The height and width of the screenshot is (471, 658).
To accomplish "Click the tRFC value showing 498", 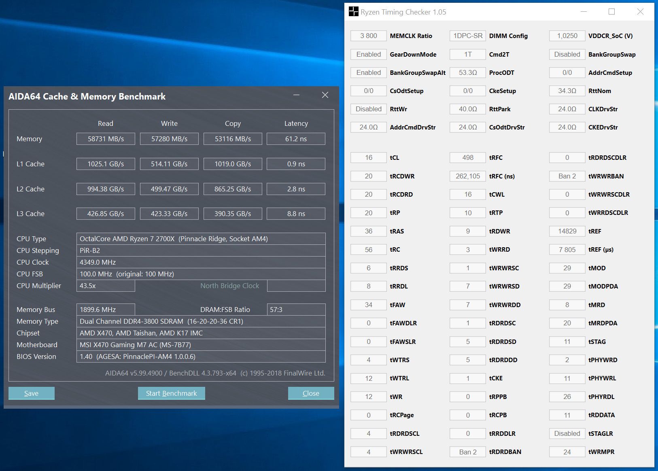I will click(467, 157).
